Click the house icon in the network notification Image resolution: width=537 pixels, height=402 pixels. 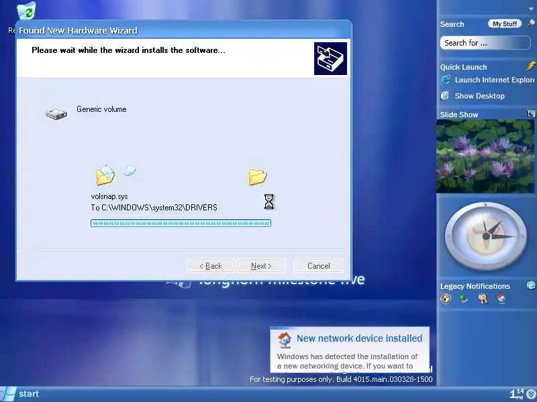click(x=284, y=340)
